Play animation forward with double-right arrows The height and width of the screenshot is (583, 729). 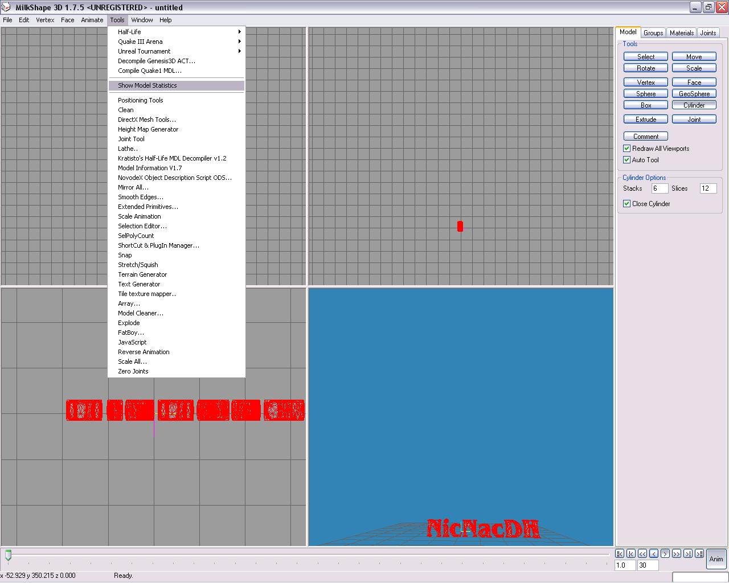[x=677, y=553]
